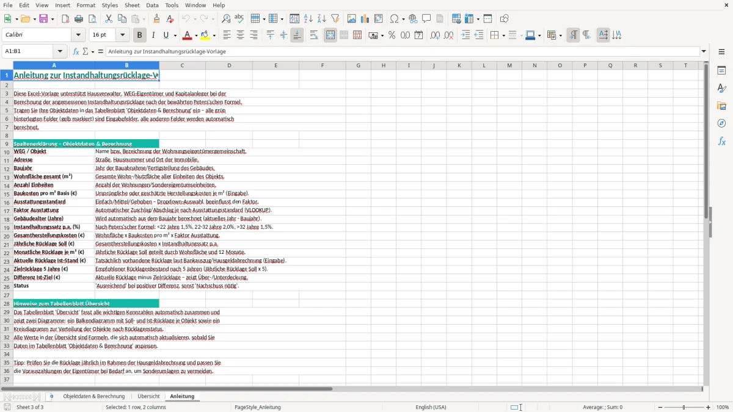The width and height of the screenshot is (733, 412).
Task: Open the Styles menu
Action: (110, 5)
